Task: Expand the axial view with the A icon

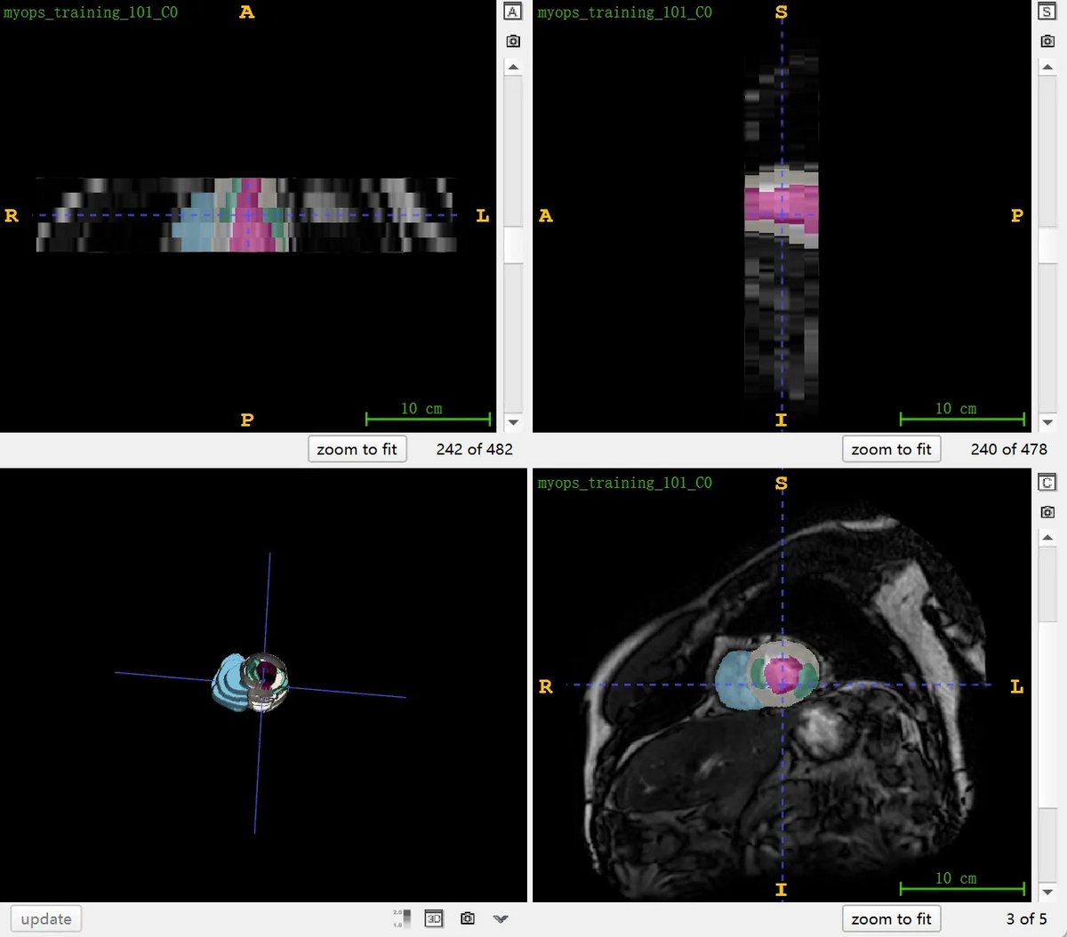Action: (513, 12)
